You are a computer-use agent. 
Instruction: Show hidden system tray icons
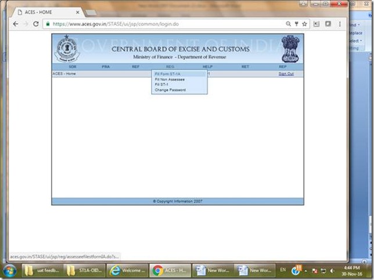coord(305,271)
